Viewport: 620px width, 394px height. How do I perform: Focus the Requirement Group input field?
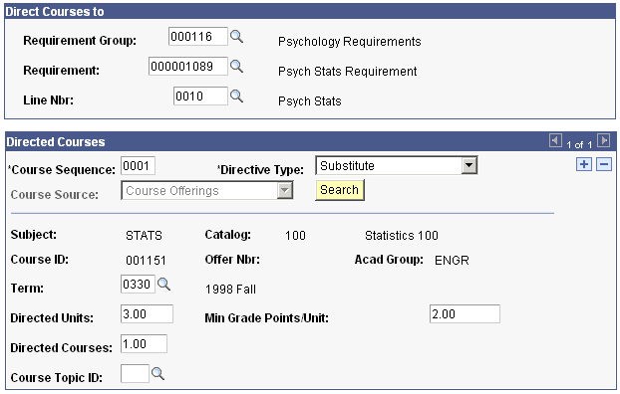198,37
